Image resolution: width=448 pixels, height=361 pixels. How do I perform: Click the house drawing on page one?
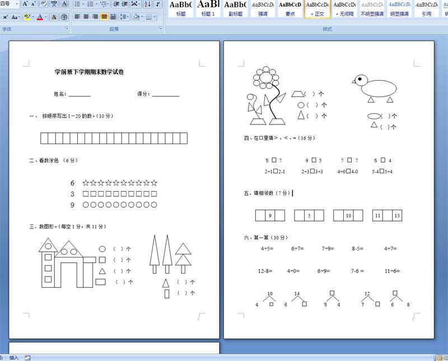(x=67, y=263)
